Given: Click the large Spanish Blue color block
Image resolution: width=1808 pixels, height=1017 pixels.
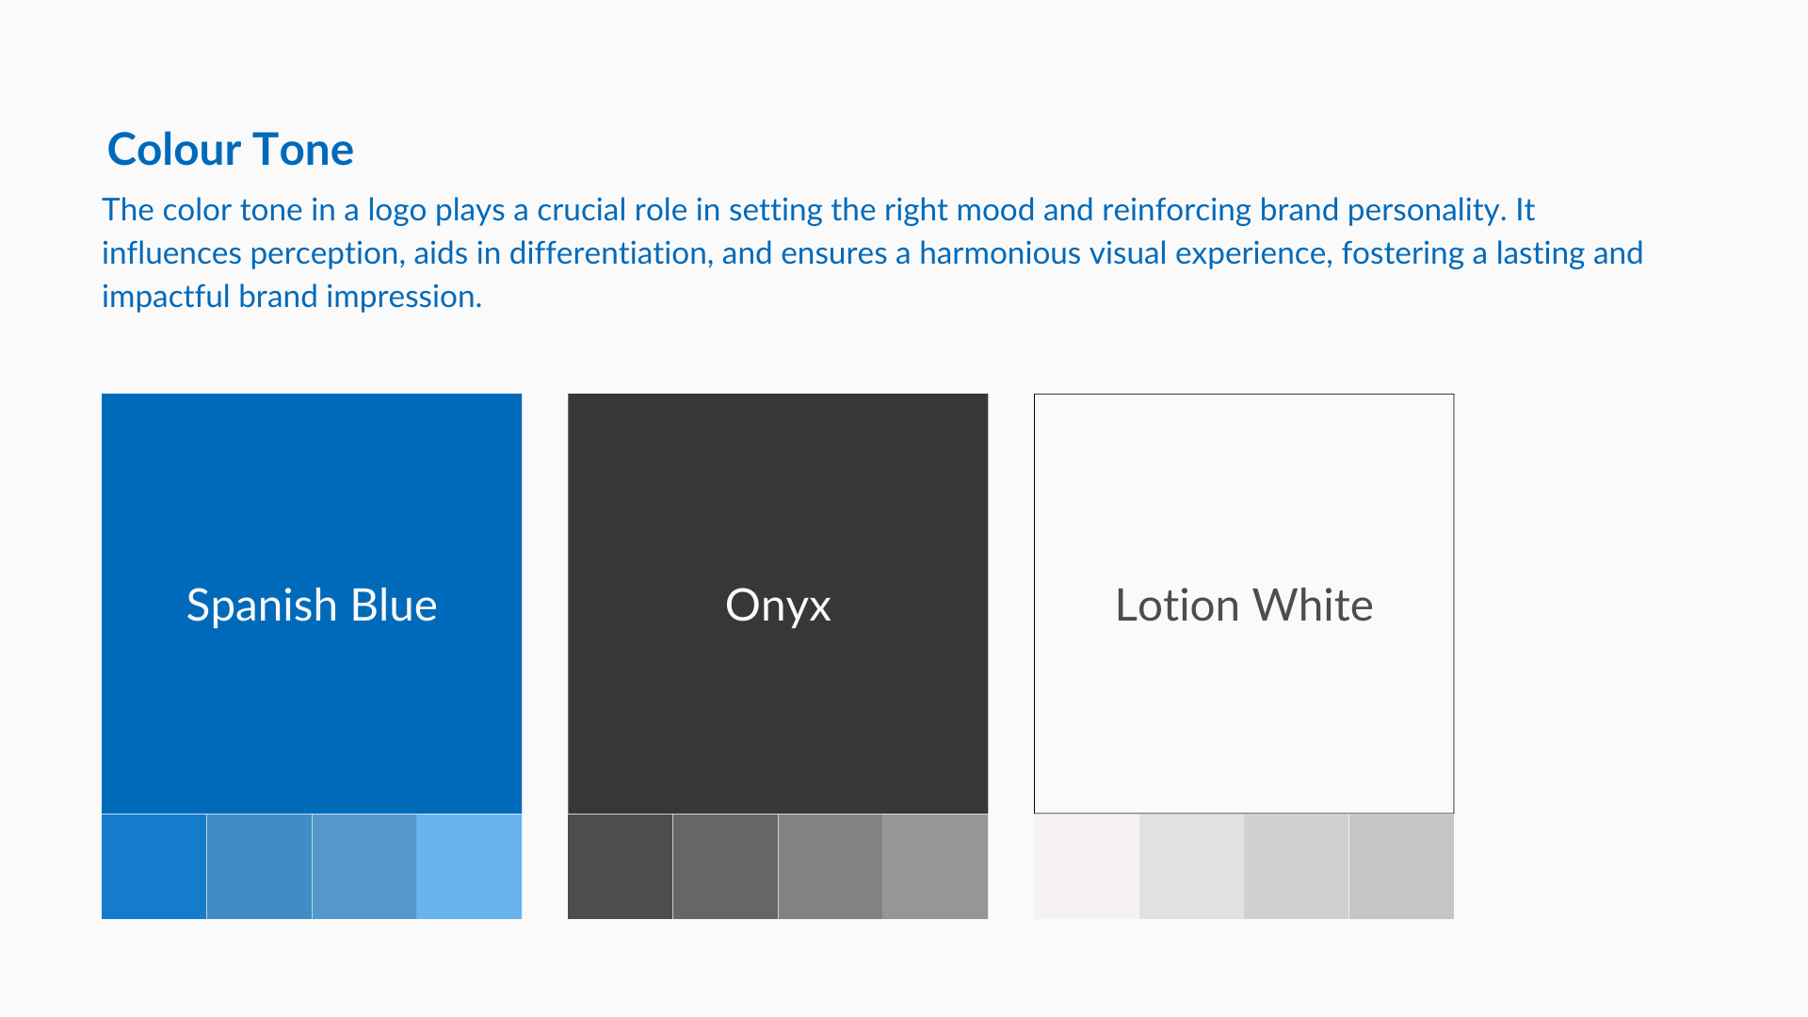Looking at the screenshot, I should pos(312,604).
